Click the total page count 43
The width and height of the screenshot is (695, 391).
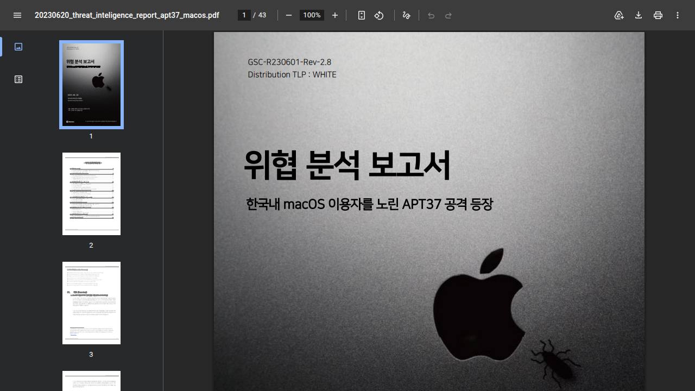click(262, 15)
